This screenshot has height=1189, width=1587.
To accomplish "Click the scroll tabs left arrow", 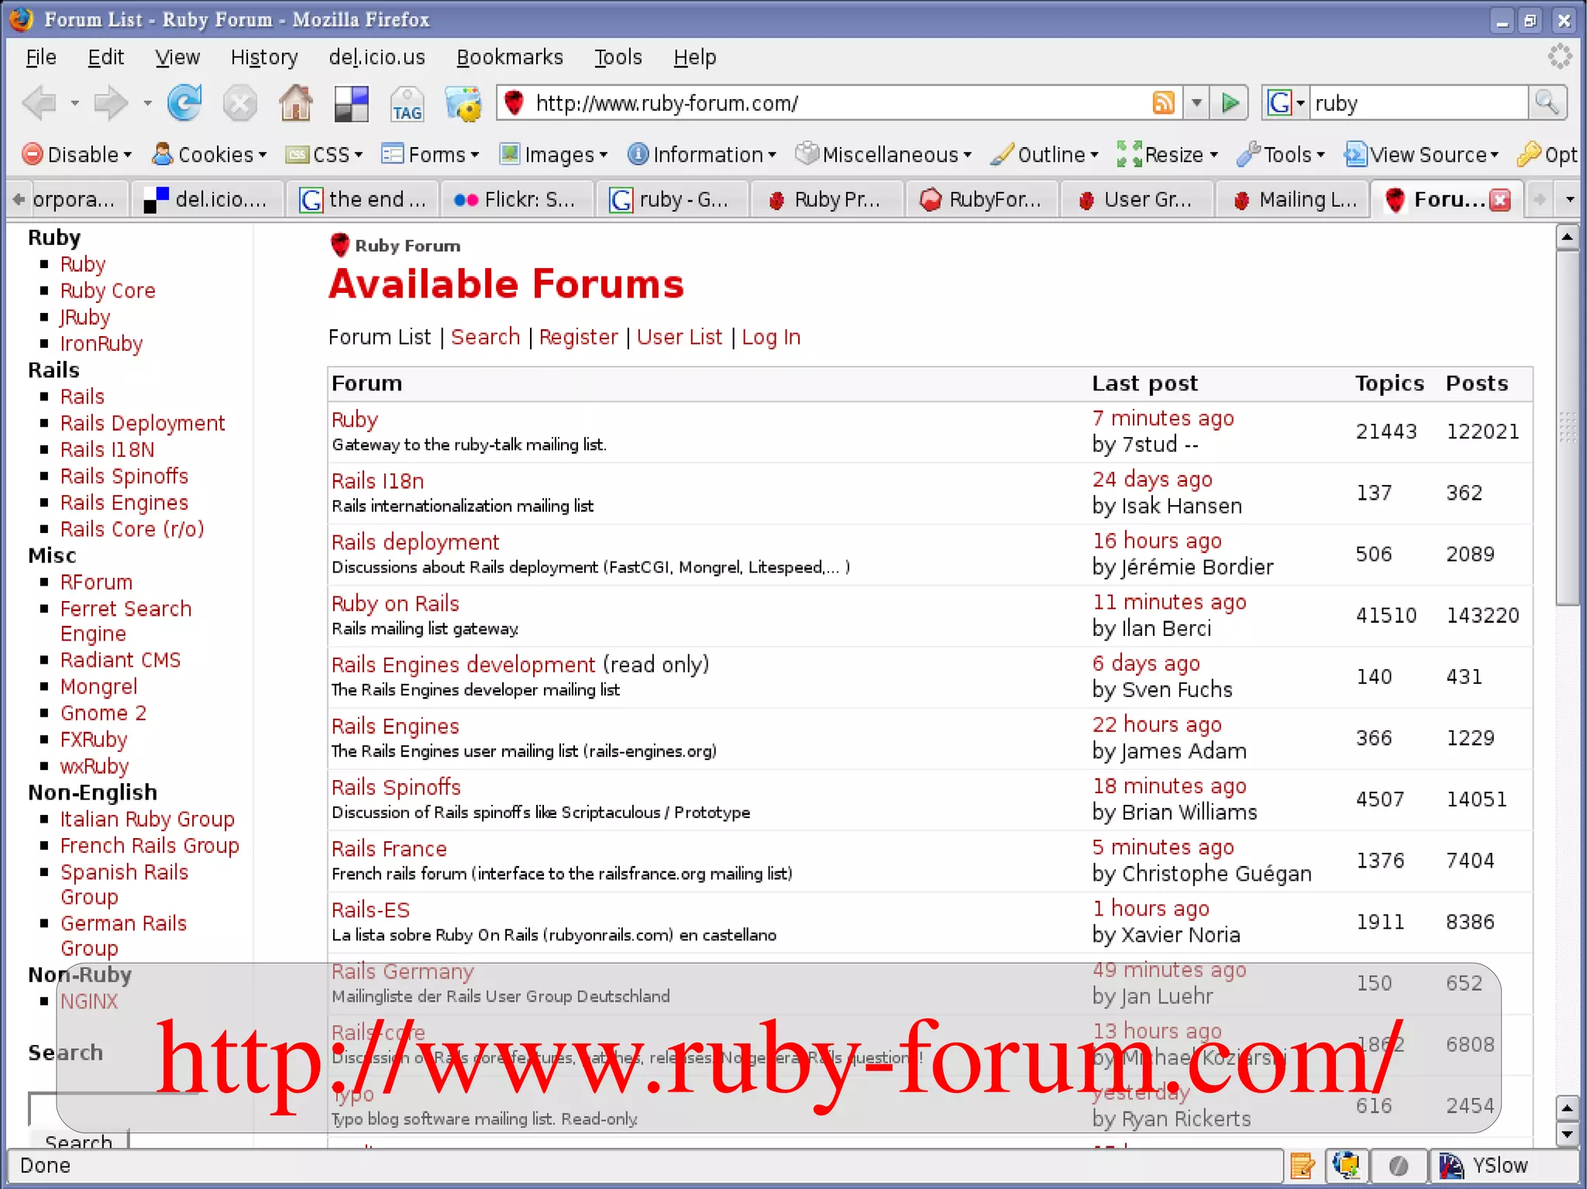I will tap(19, 199).
